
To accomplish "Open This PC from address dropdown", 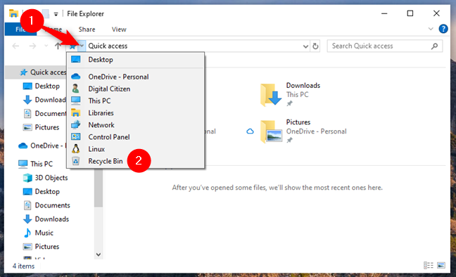I will (136, 101).
